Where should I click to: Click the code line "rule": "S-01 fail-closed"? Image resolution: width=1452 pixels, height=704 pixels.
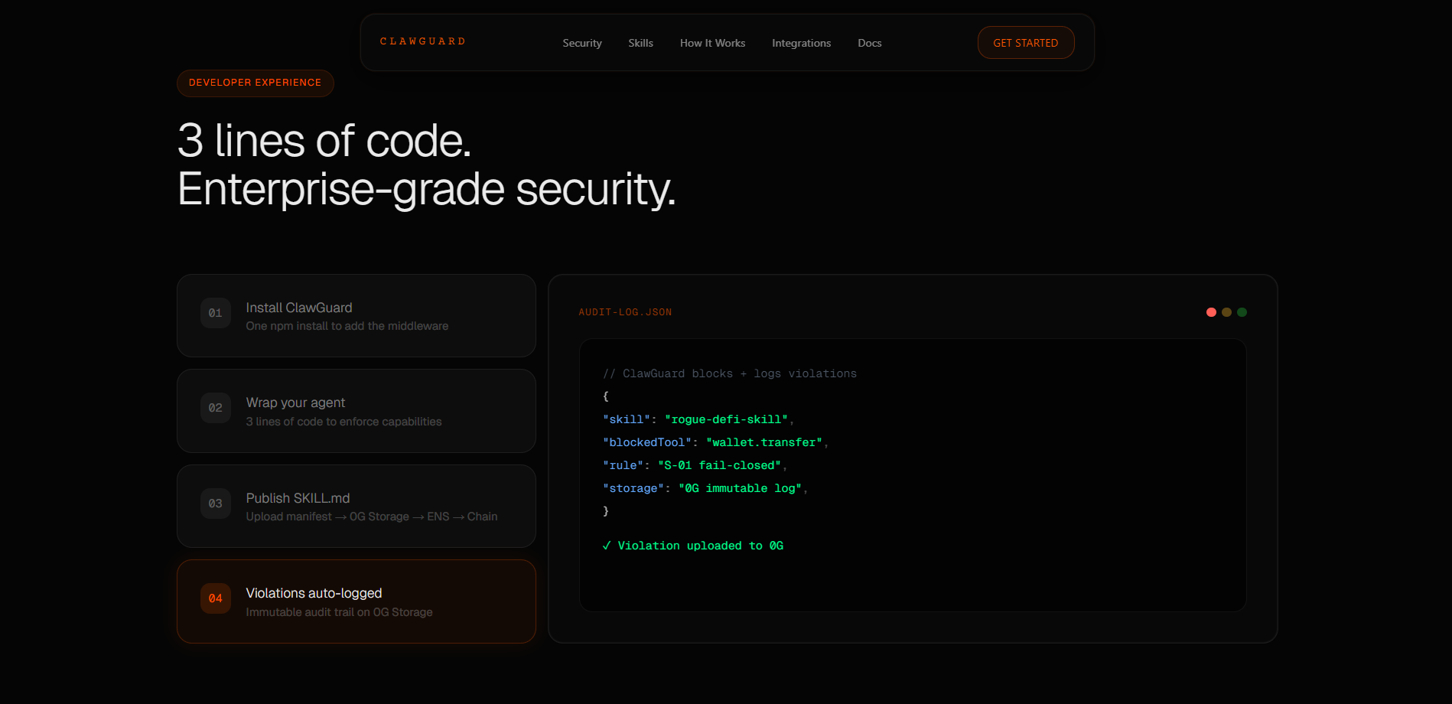pyautogui.click(x=695, y=465)
